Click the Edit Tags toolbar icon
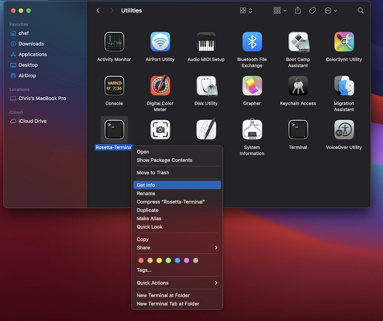This screenshot has height=321, width=383. point(312,11)
